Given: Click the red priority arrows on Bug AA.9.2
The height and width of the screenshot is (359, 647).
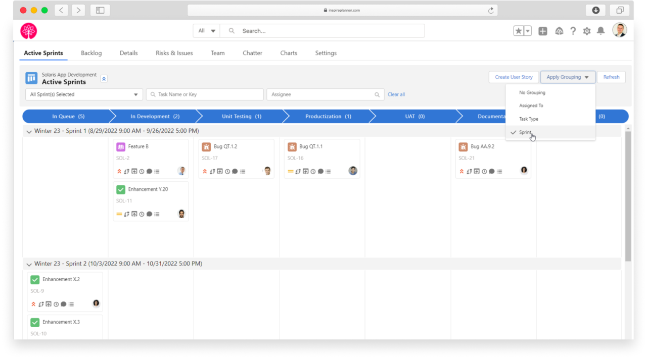Looking at the screenshot, I should pos(463,171).
